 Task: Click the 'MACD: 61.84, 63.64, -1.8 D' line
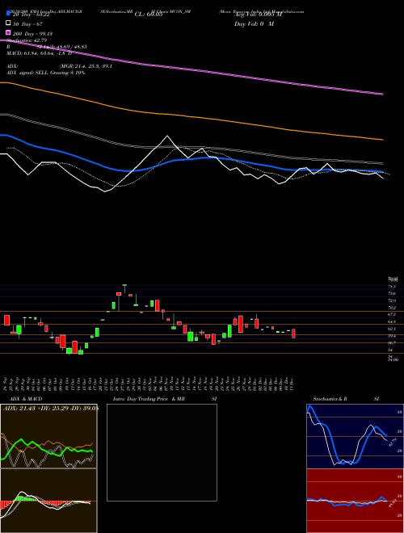[x=39, y=53]
